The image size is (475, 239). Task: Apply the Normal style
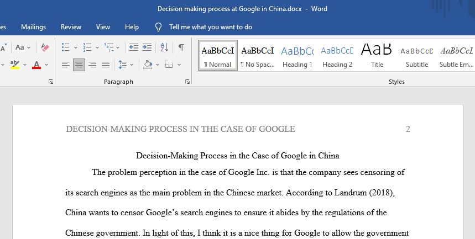(217, 56)
